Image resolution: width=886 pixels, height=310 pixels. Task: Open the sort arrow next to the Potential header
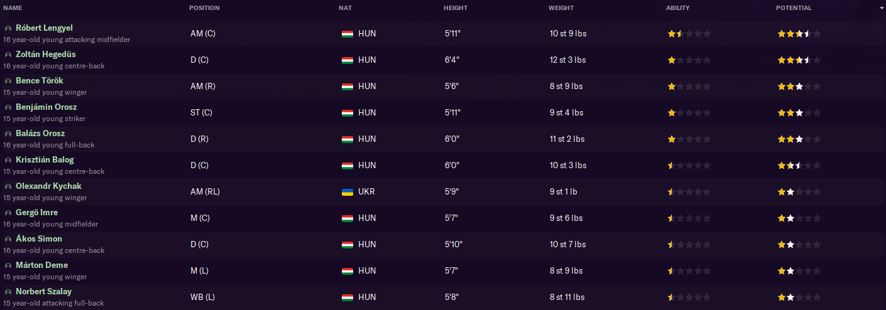click(x=882, y=8)
